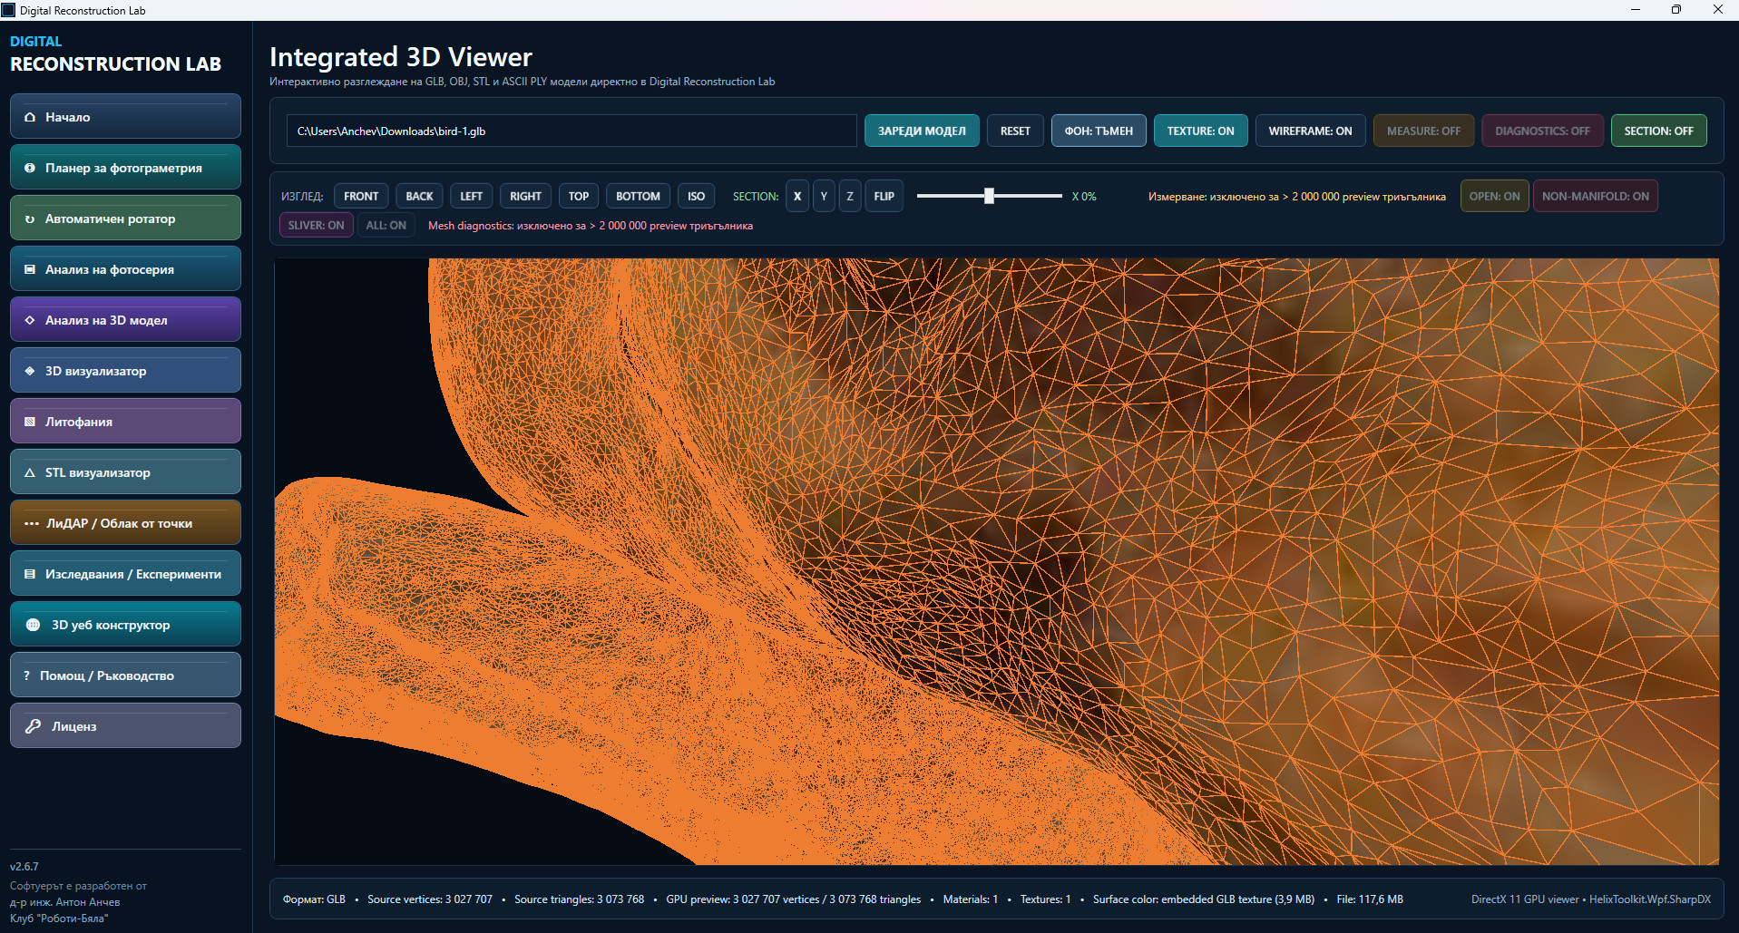Toggle NON-MANIFOLD: ON filter

pyautogui.click(x=1595, y=196)
